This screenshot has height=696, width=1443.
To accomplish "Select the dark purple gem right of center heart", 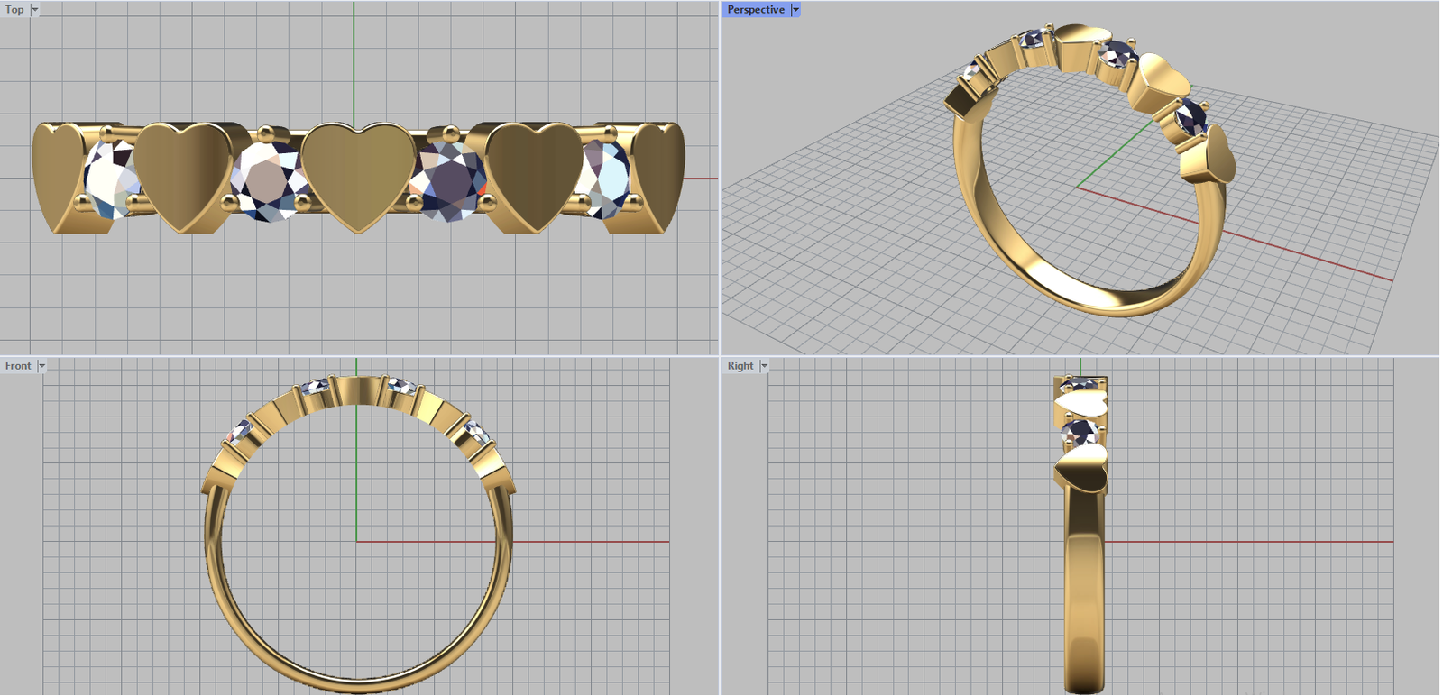I will [x=448, y=180].
